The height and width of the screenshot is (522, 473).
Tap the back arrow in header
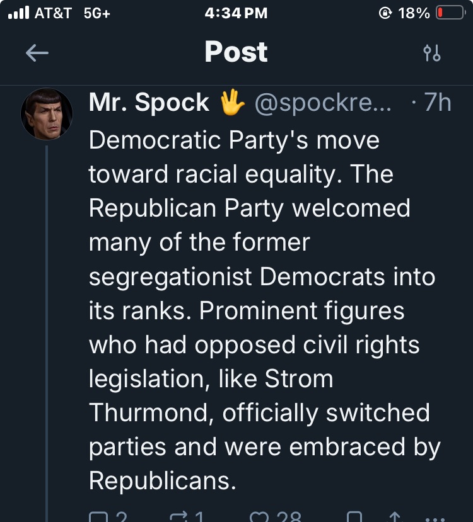[x=37, y=54]
